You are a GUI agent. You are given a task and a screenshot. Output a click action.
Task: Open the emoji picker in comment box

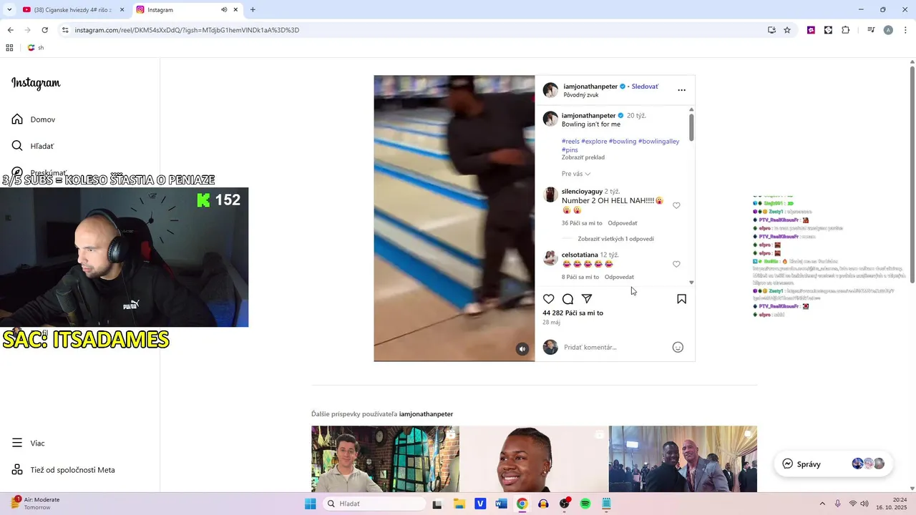pyautogui.click(x=678, y=347)
